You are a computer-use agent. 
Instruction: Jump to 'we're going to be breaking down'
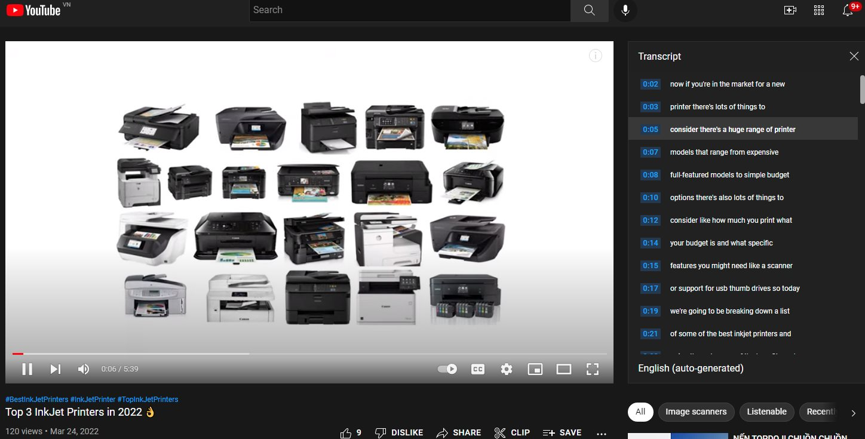[x=743, y=311]
